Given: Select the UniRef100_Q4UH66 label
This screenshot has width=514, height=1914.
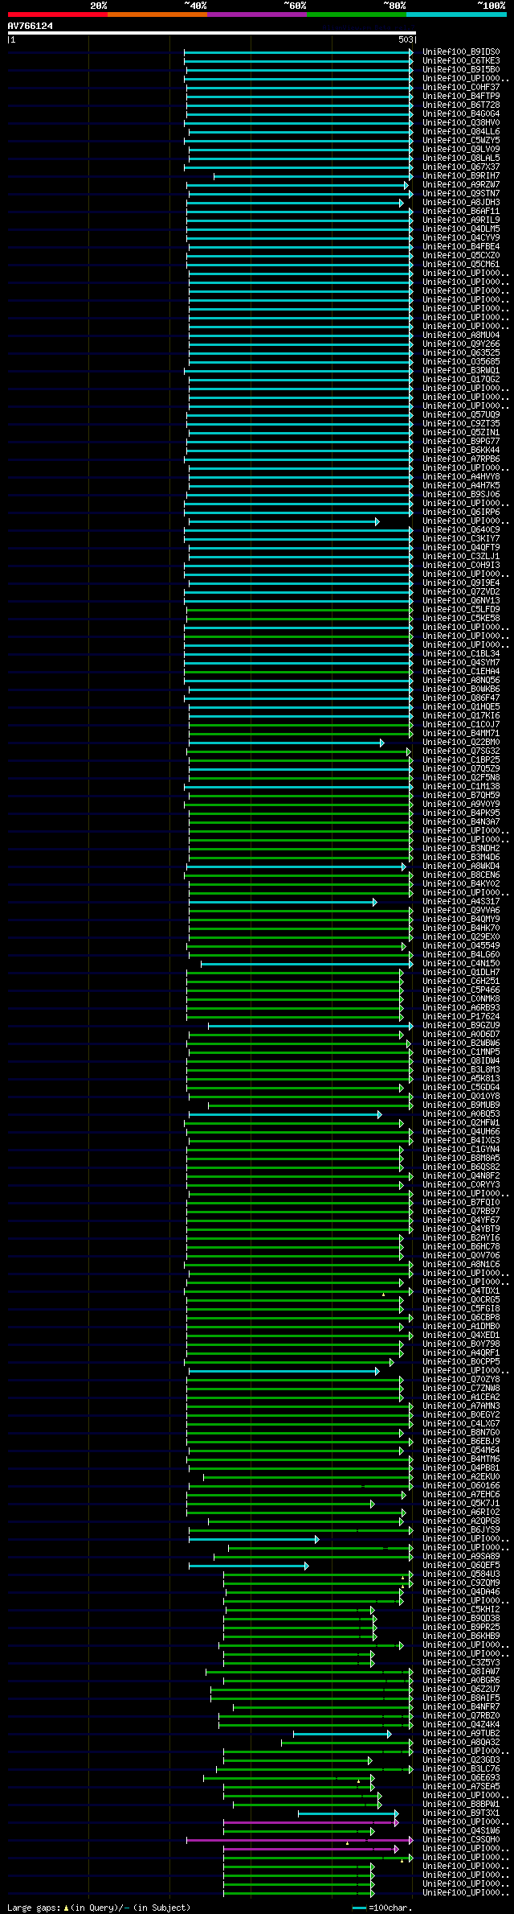Looking at the screenshot, I should pyautogui.click(x=461, y=1131).
